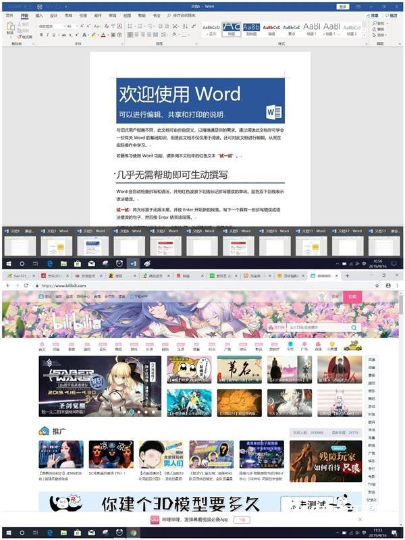Bookmark the page with the star icon

pyautogui.click(x=375, y=286)
